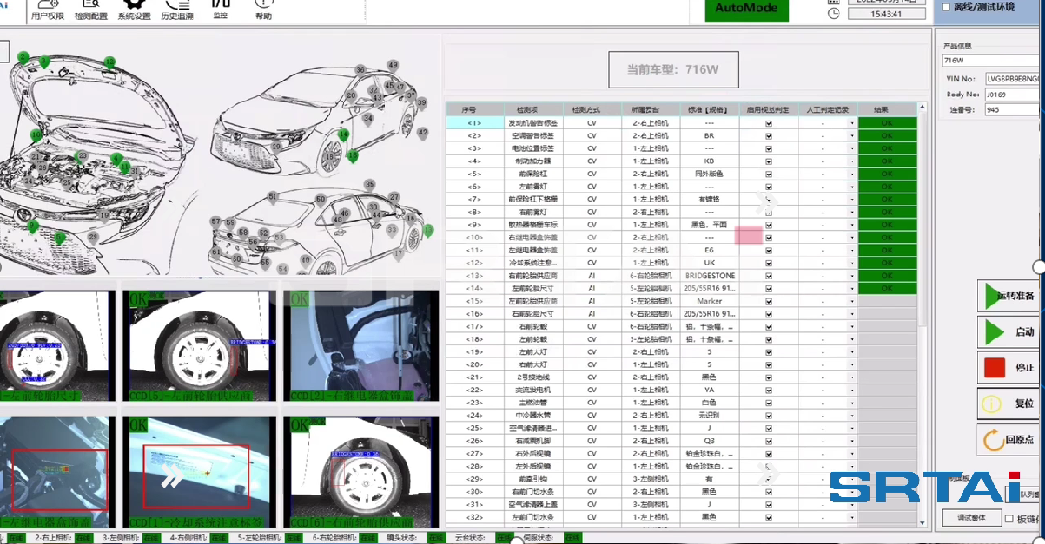Click the 系统设置 gear icon
1045x544 pixels.
134,9
